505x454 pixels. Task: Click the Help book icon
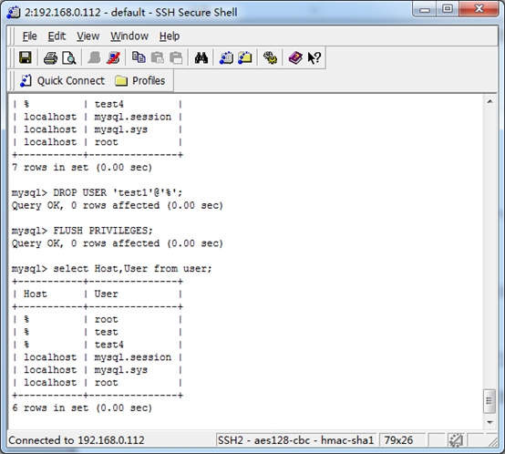[x=295, y=58]
